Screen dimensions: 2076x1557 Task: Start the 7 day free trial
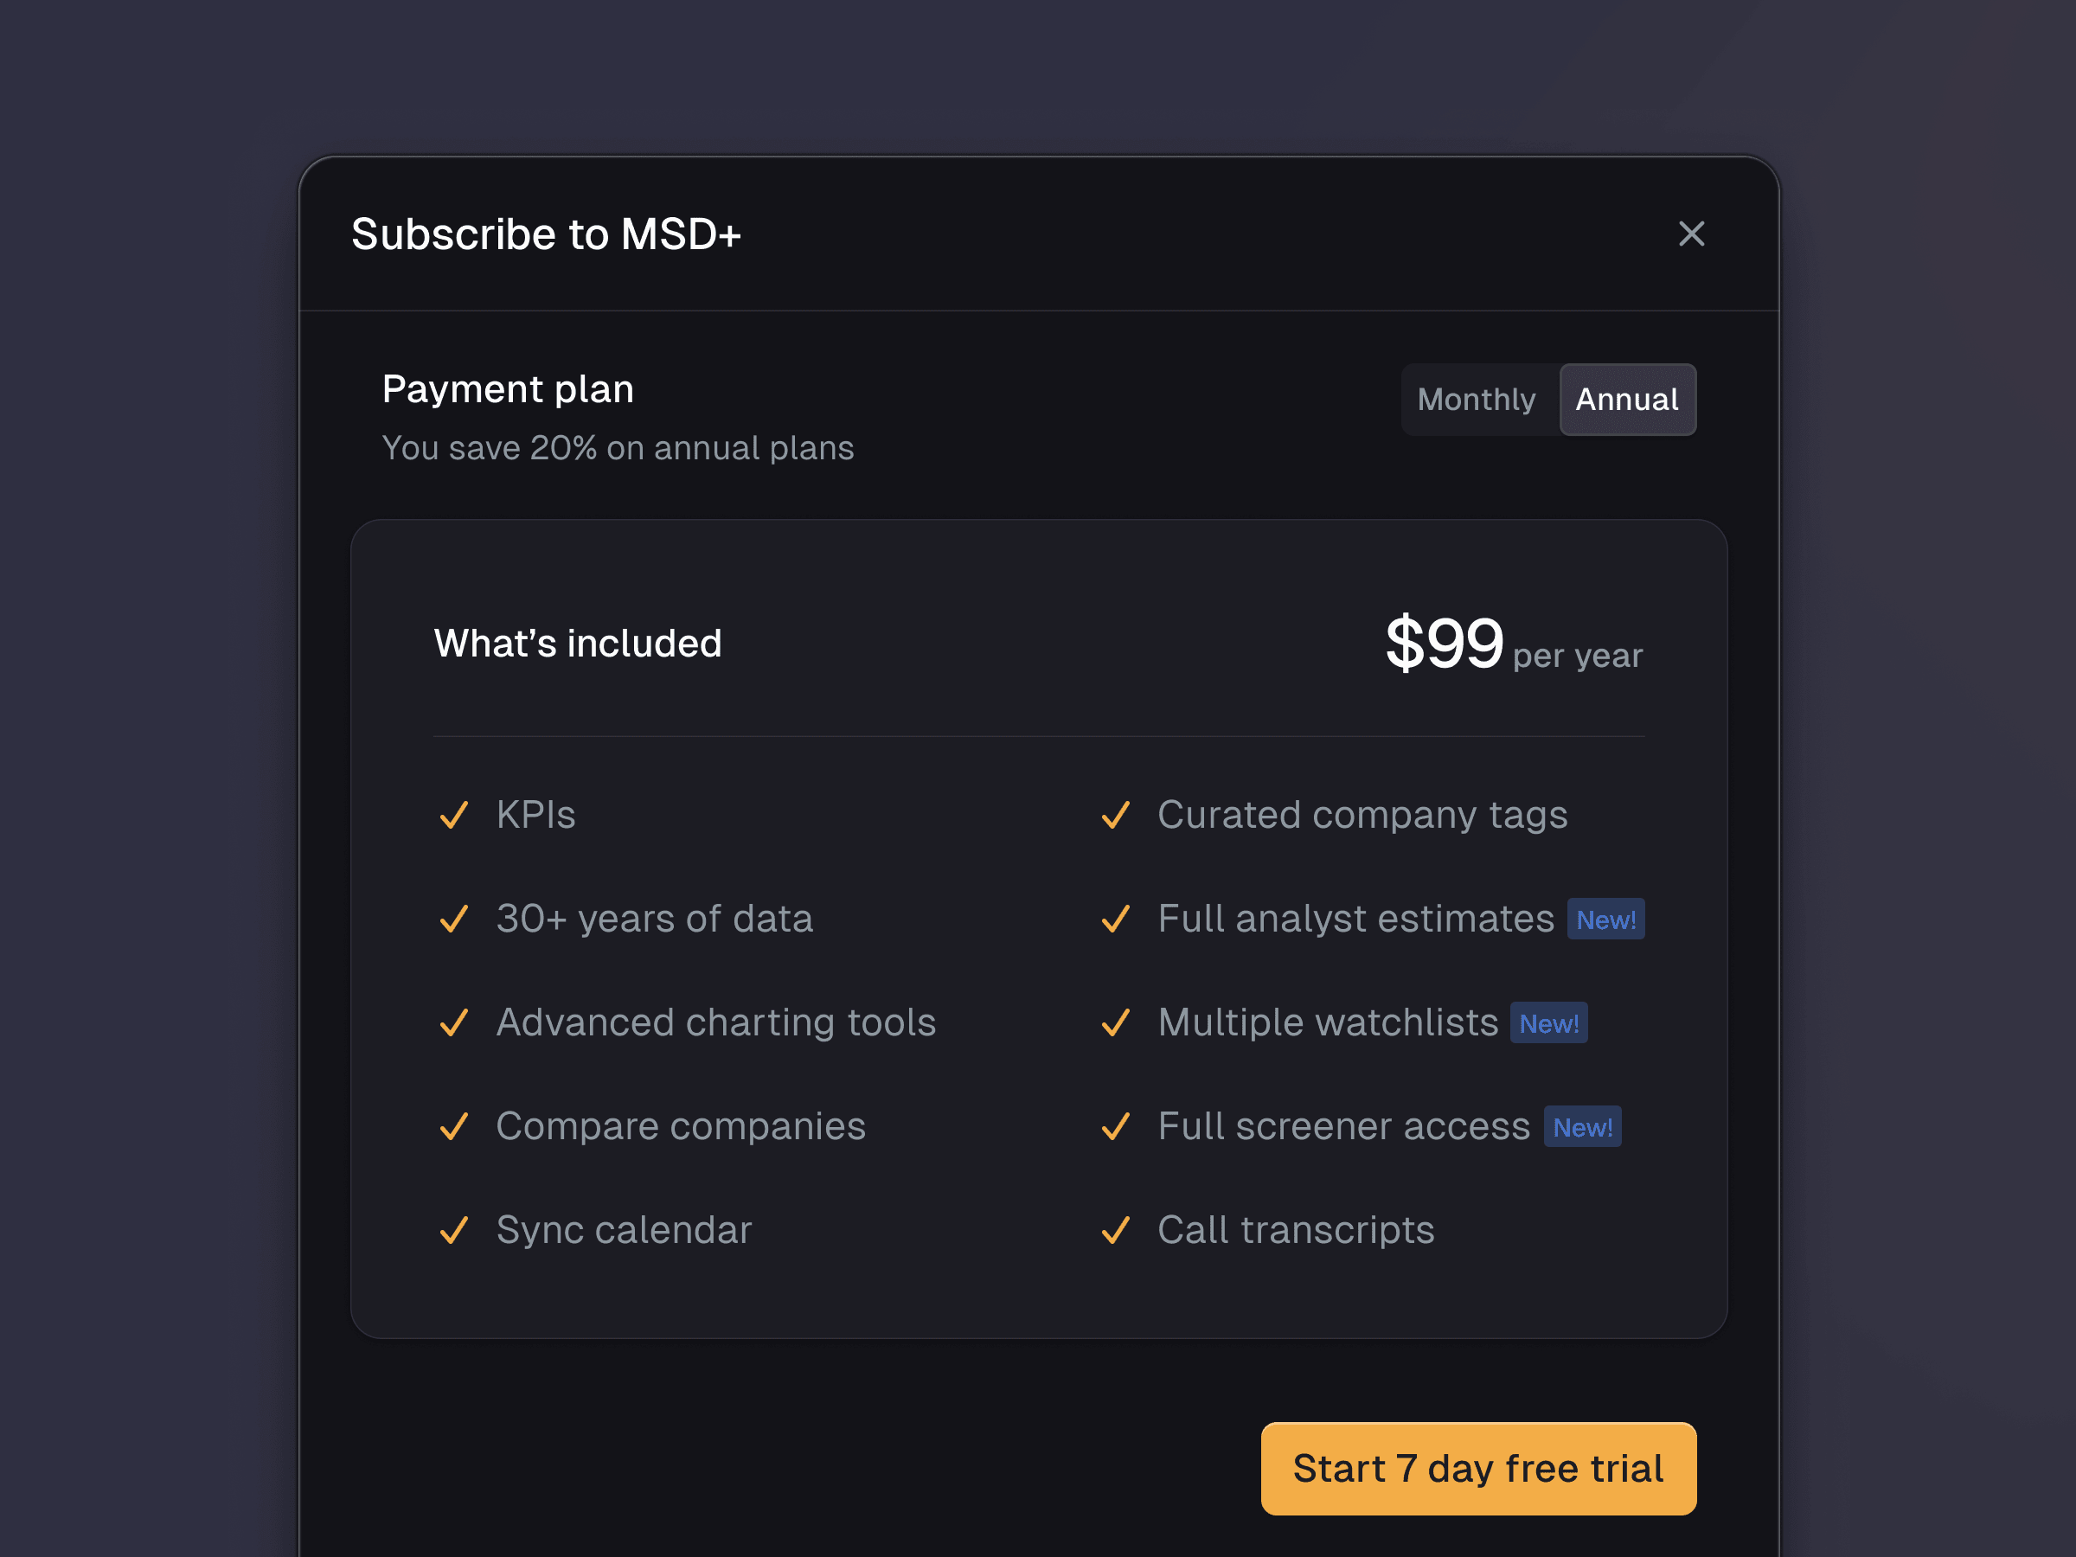pyautogui.click(x=1478, y=1469)
